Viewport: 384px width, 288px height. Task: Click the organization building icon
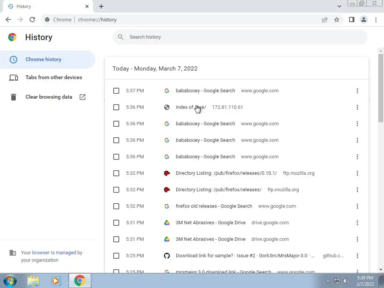(x=12, y=253)
